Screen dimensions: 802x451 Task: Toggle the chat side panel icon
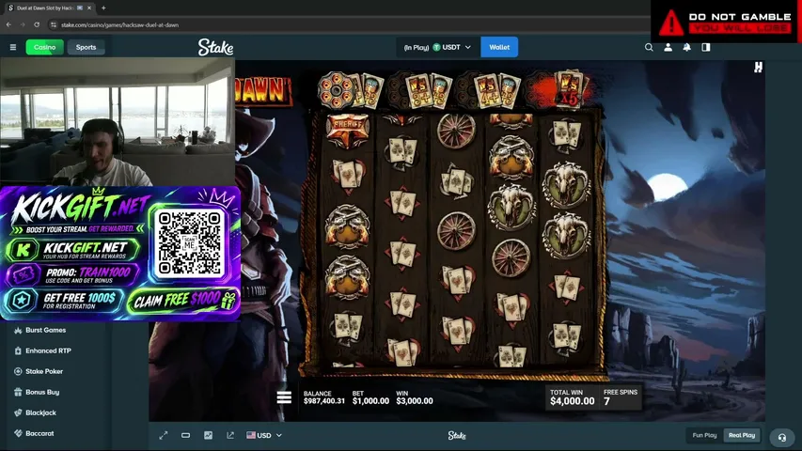pyautogui.click(x=706, y=47)
